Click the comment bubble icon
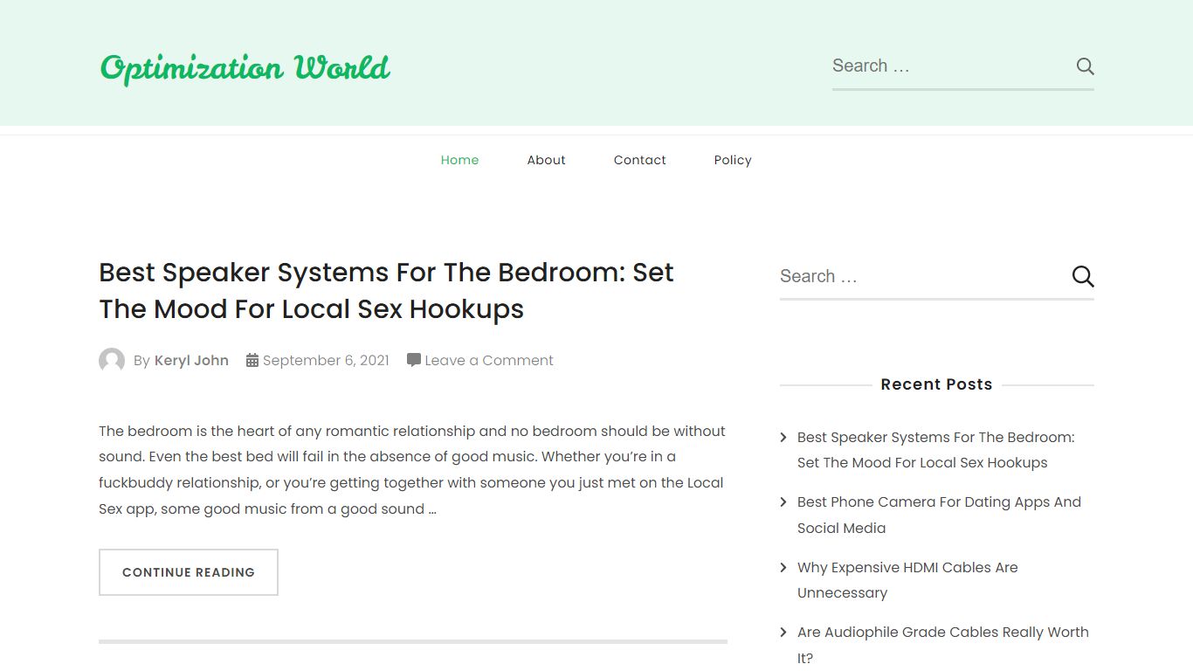1193x671 pixels. coord(414,360)
